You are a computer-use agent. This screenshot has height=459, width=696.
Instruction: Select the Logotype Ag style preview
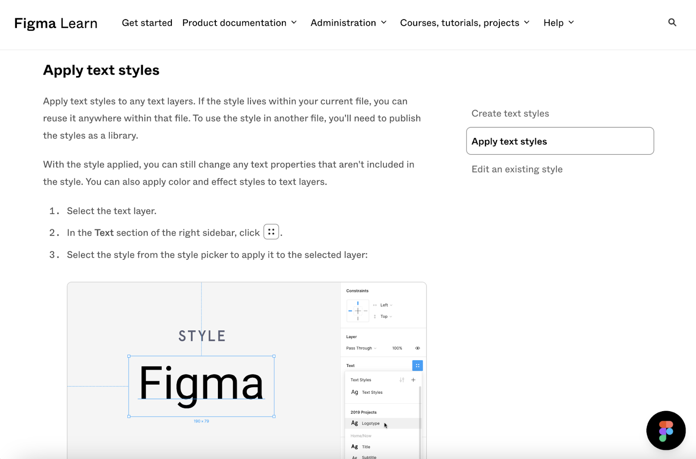355,423
